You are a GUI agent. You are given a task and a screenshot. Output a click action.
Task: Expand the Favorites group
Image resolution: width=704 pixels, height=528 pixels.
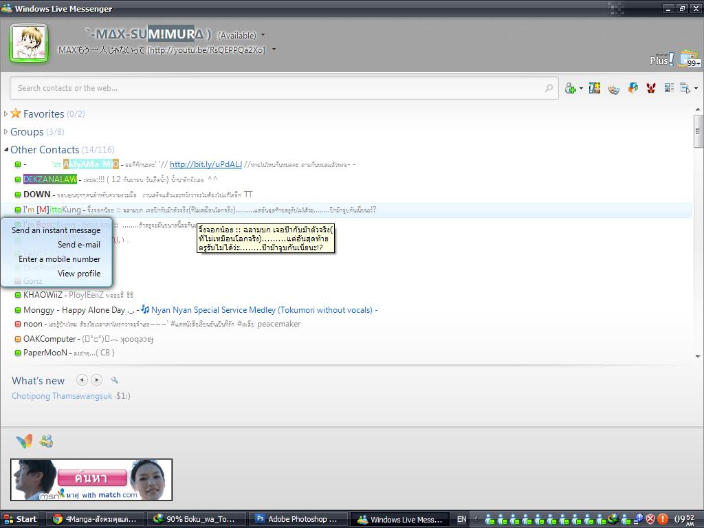(5, 113)
